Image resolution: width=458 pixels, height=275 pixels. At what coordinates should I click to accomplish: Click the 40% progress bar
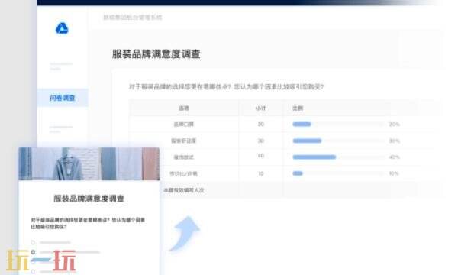[338, 157]
